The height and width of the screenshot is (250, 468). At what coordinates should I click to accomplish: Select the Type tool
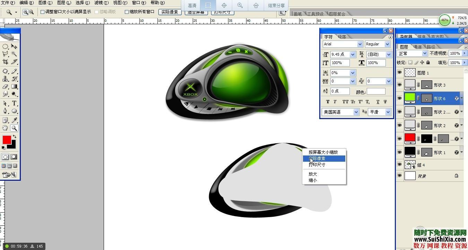(14, 103)
